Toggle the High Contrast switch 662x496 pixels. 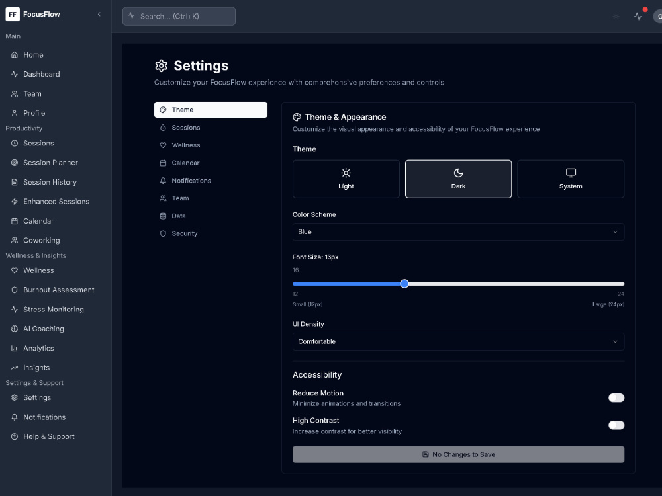tap(616, 425)
